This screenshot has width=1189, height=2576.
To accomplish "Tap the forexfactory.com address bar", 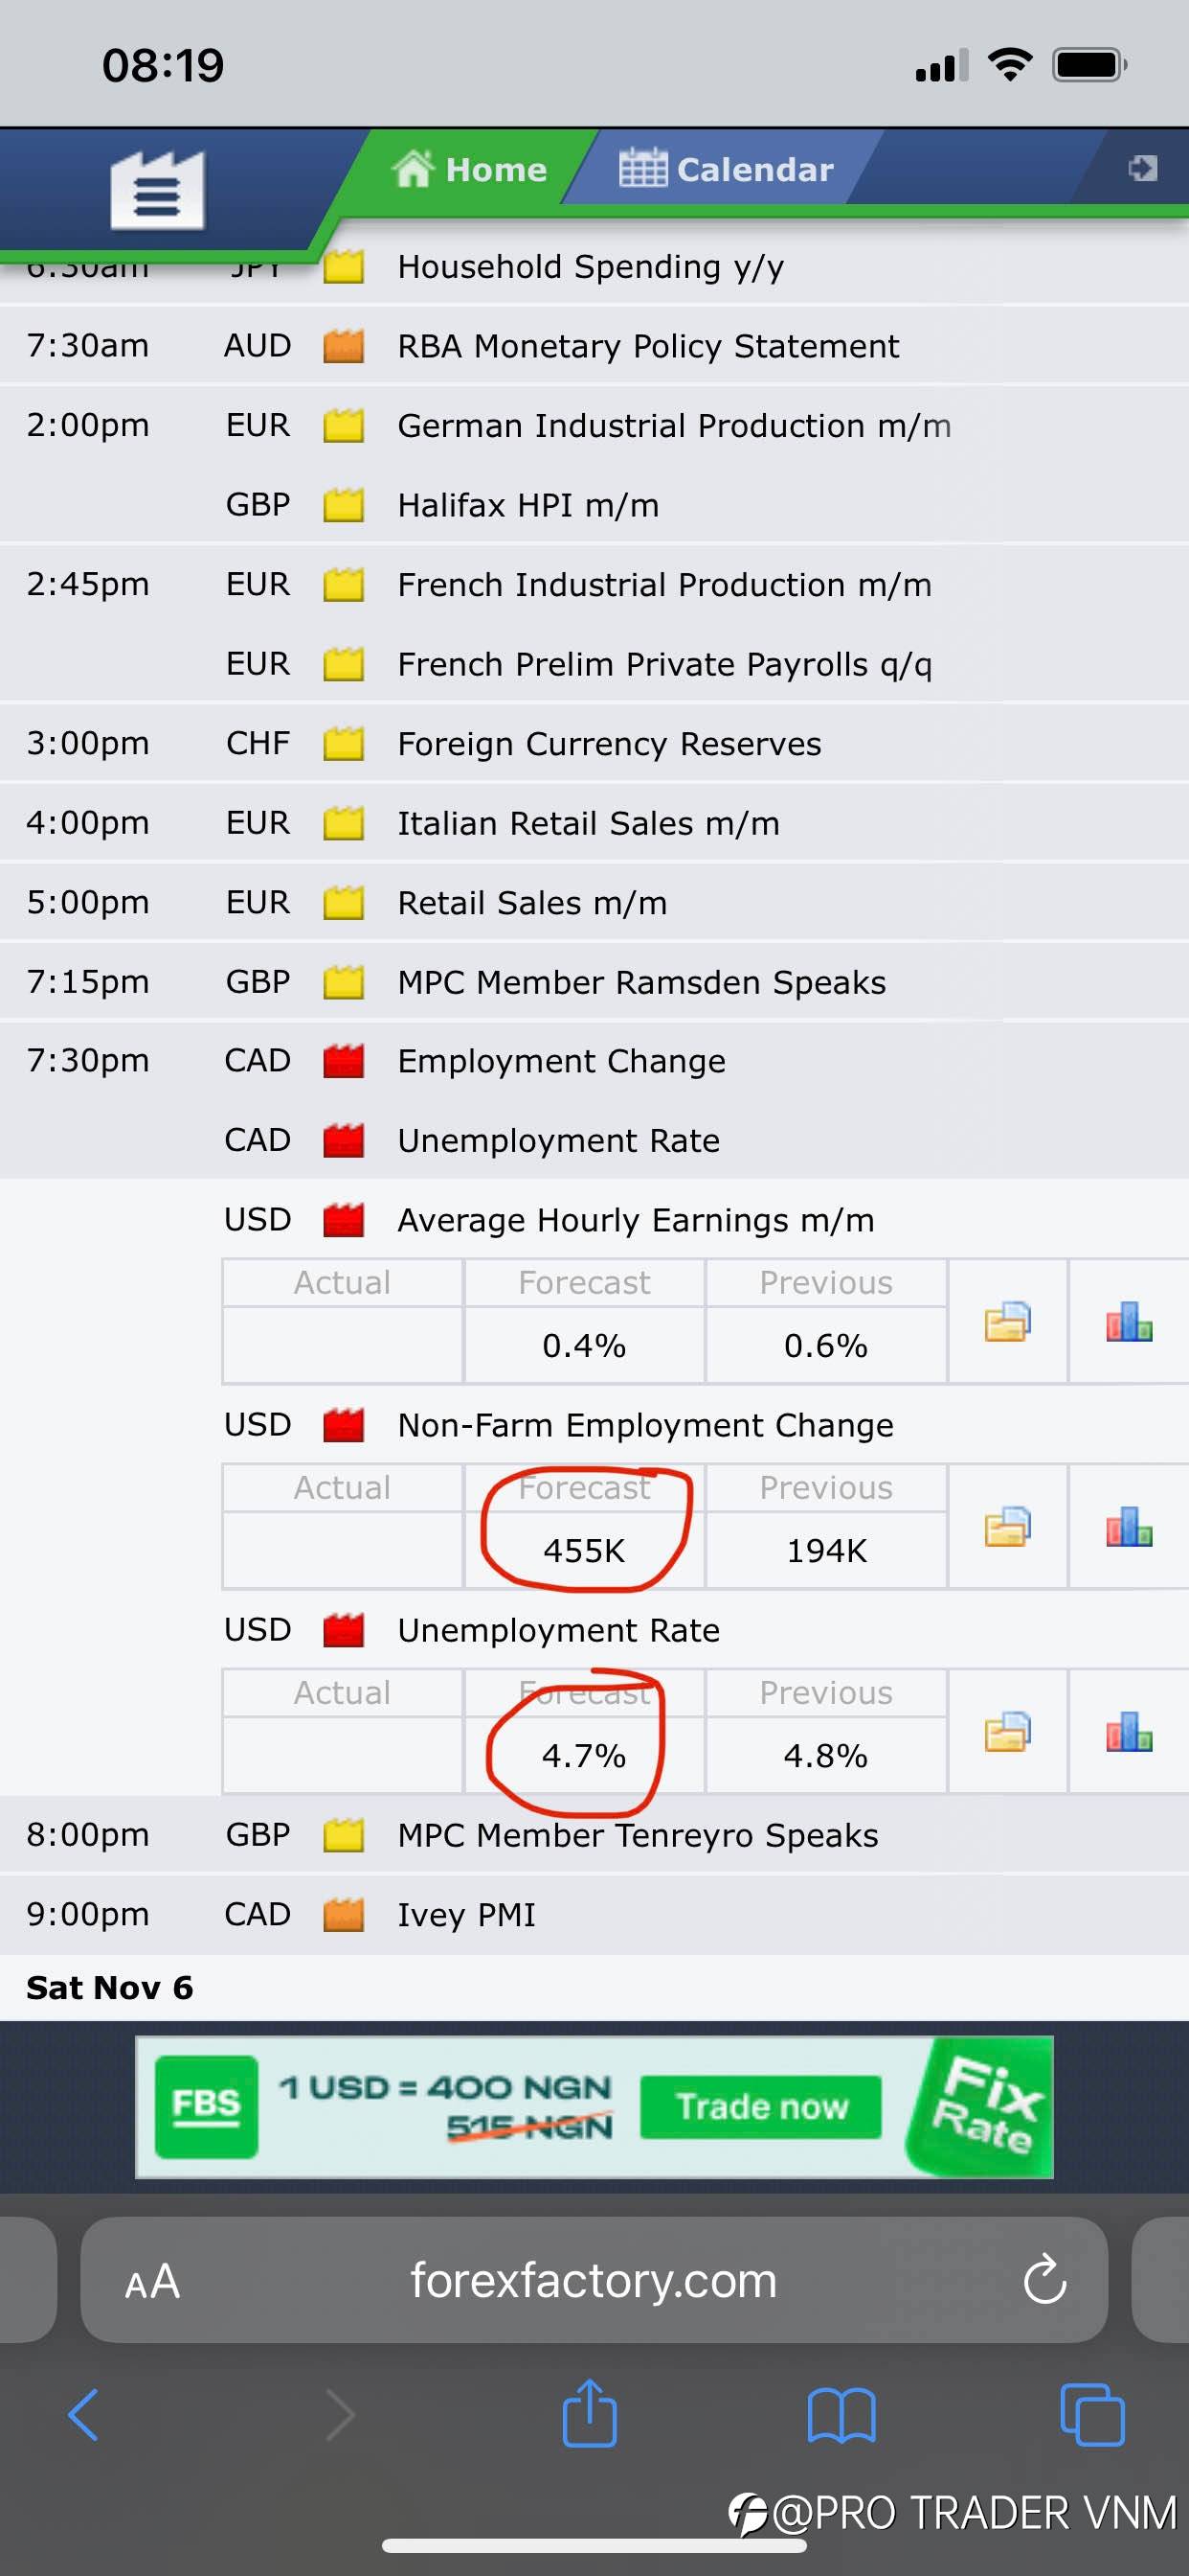I will (x=594, y=2281).
